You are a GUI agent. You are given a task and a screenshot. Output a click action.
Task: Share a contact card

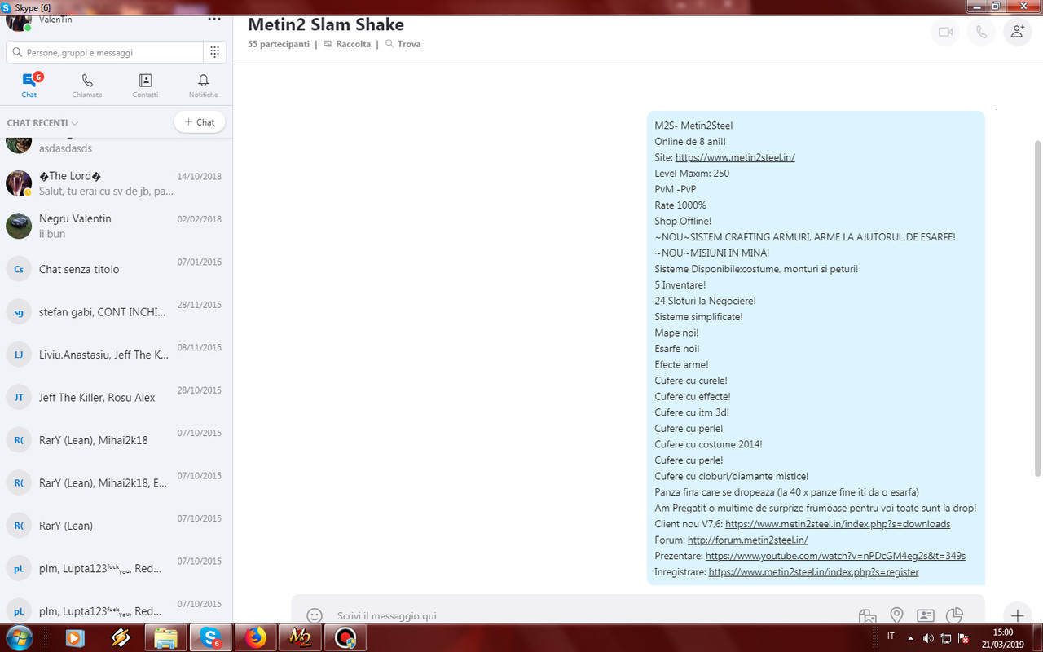coord(925,615)
